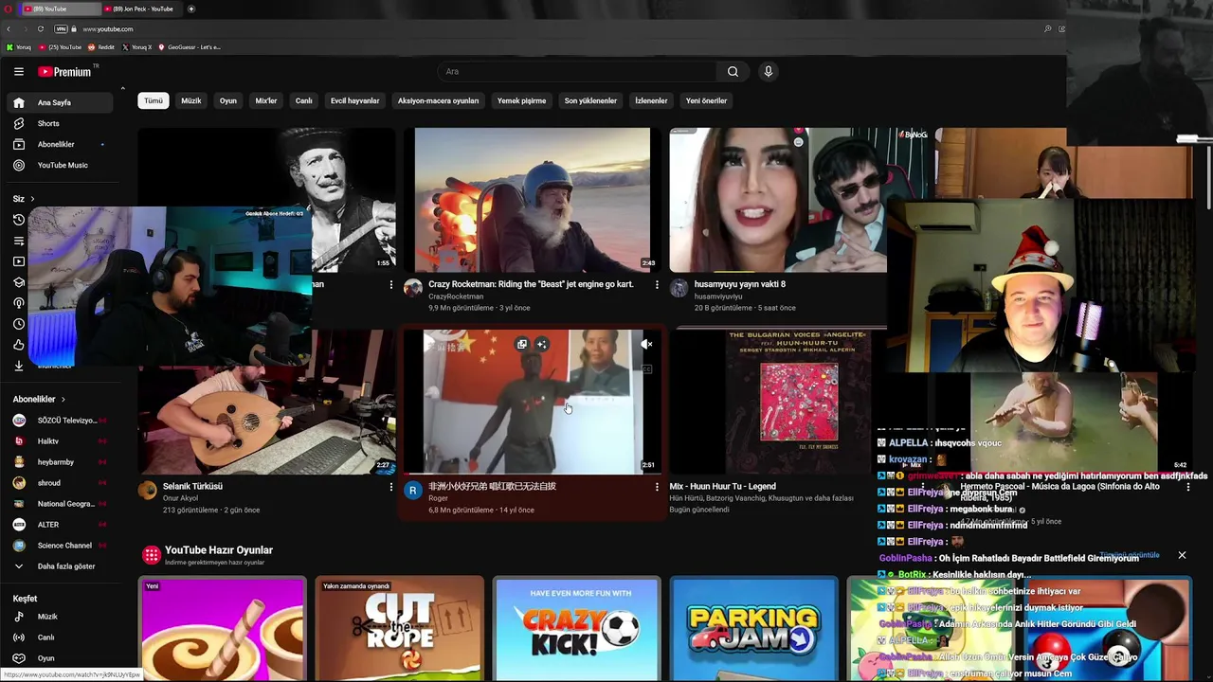Screen dimensions: 1213x682
Task: Expand the Abonelikler section header
Action: pos(39,400)
